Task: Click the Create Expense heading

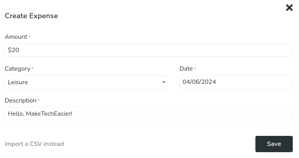Action: (31, 16)
